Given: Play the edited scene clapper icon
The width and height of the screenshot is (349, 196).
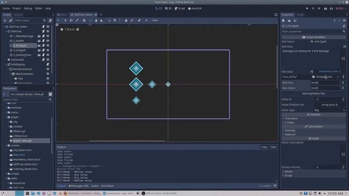Looking at the screenshot, I should [x=326, y=9].
